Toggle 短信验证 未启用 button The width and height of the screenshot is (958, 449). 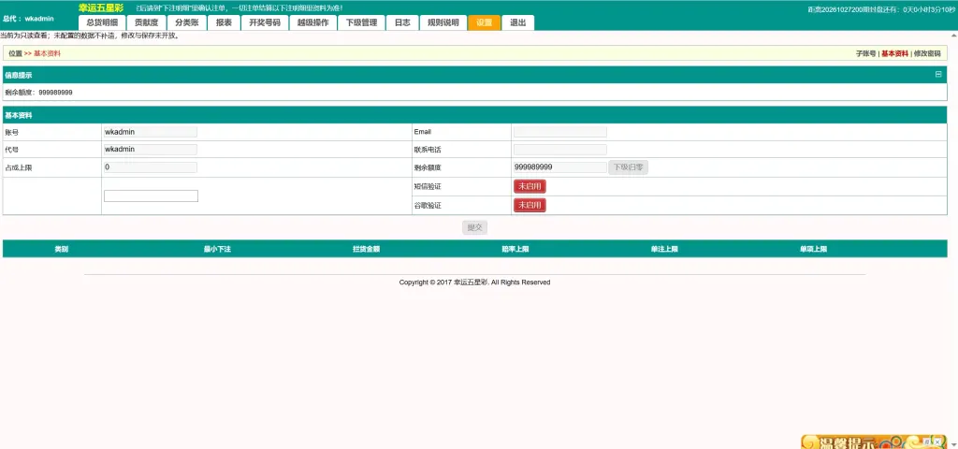click(530, 186)
